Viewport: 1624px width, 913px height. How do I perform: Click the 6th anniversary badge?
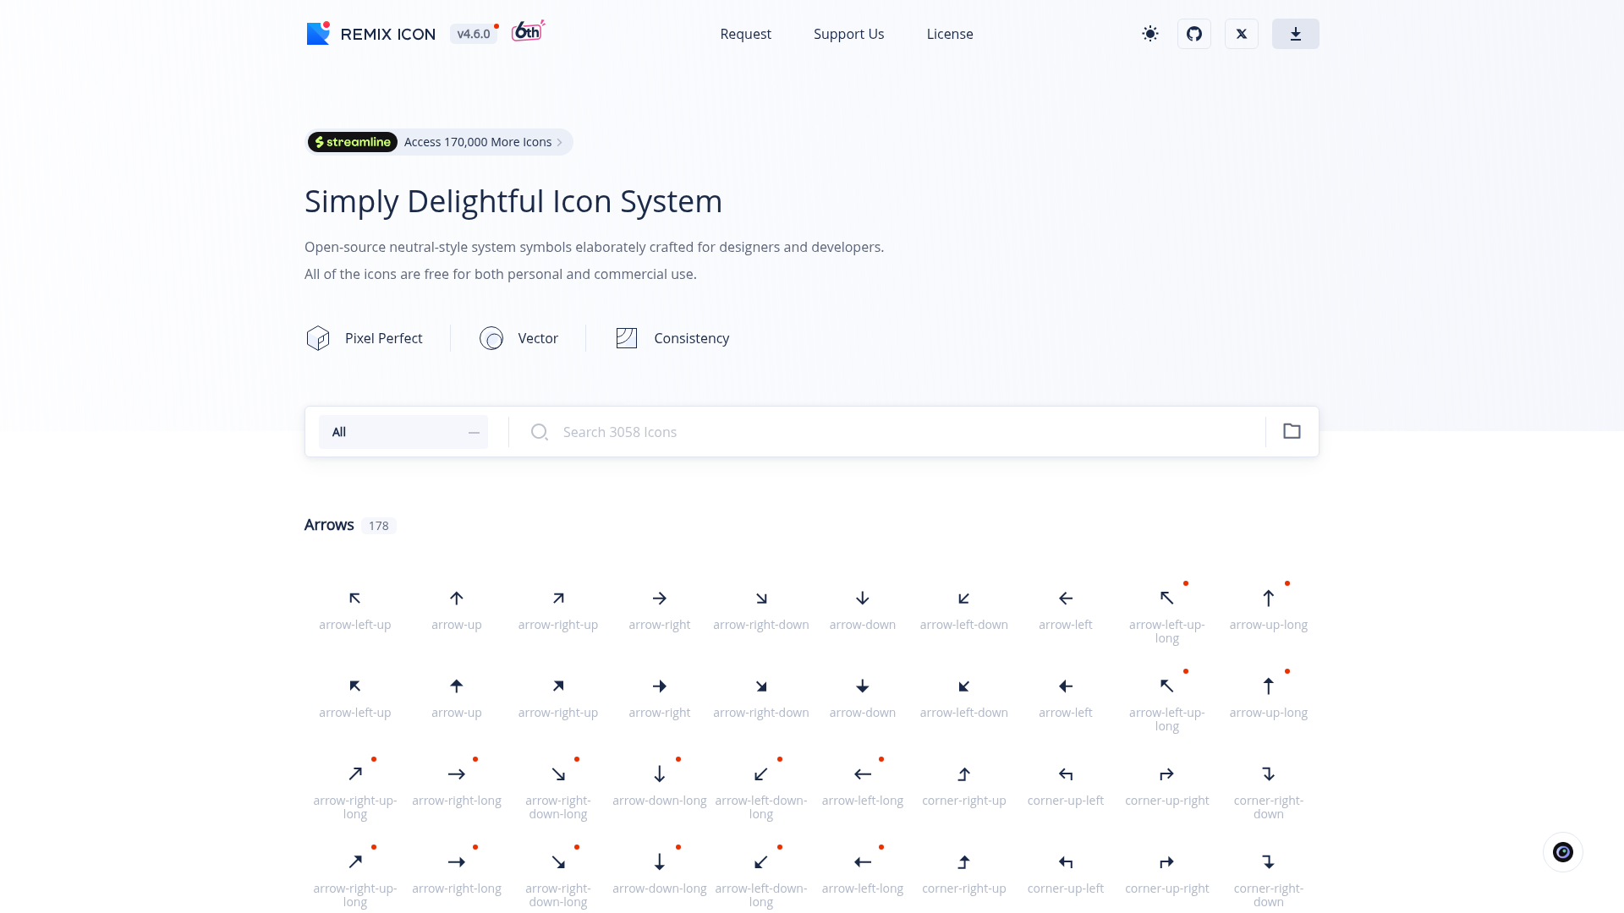click(x=528, y=31)
